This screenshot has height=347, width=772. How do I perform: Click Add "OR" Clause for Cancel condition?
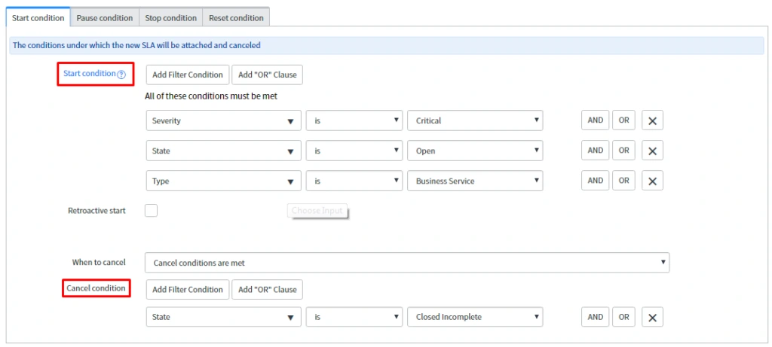(267, 290)
